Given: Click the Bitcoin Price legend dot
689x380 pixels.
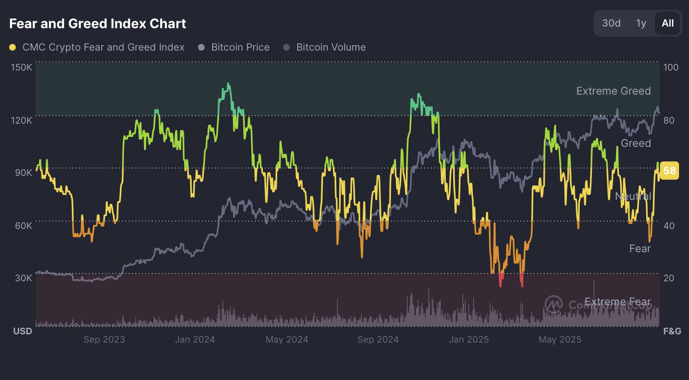Looking at the screenshot, I should coord(201,47).
